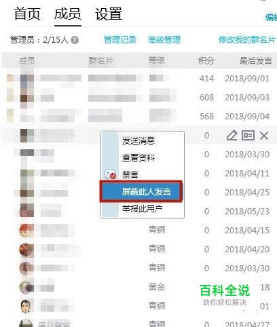Click the mute icon beside 禁言
Viewport: 277px width, 327px height.
111,174
